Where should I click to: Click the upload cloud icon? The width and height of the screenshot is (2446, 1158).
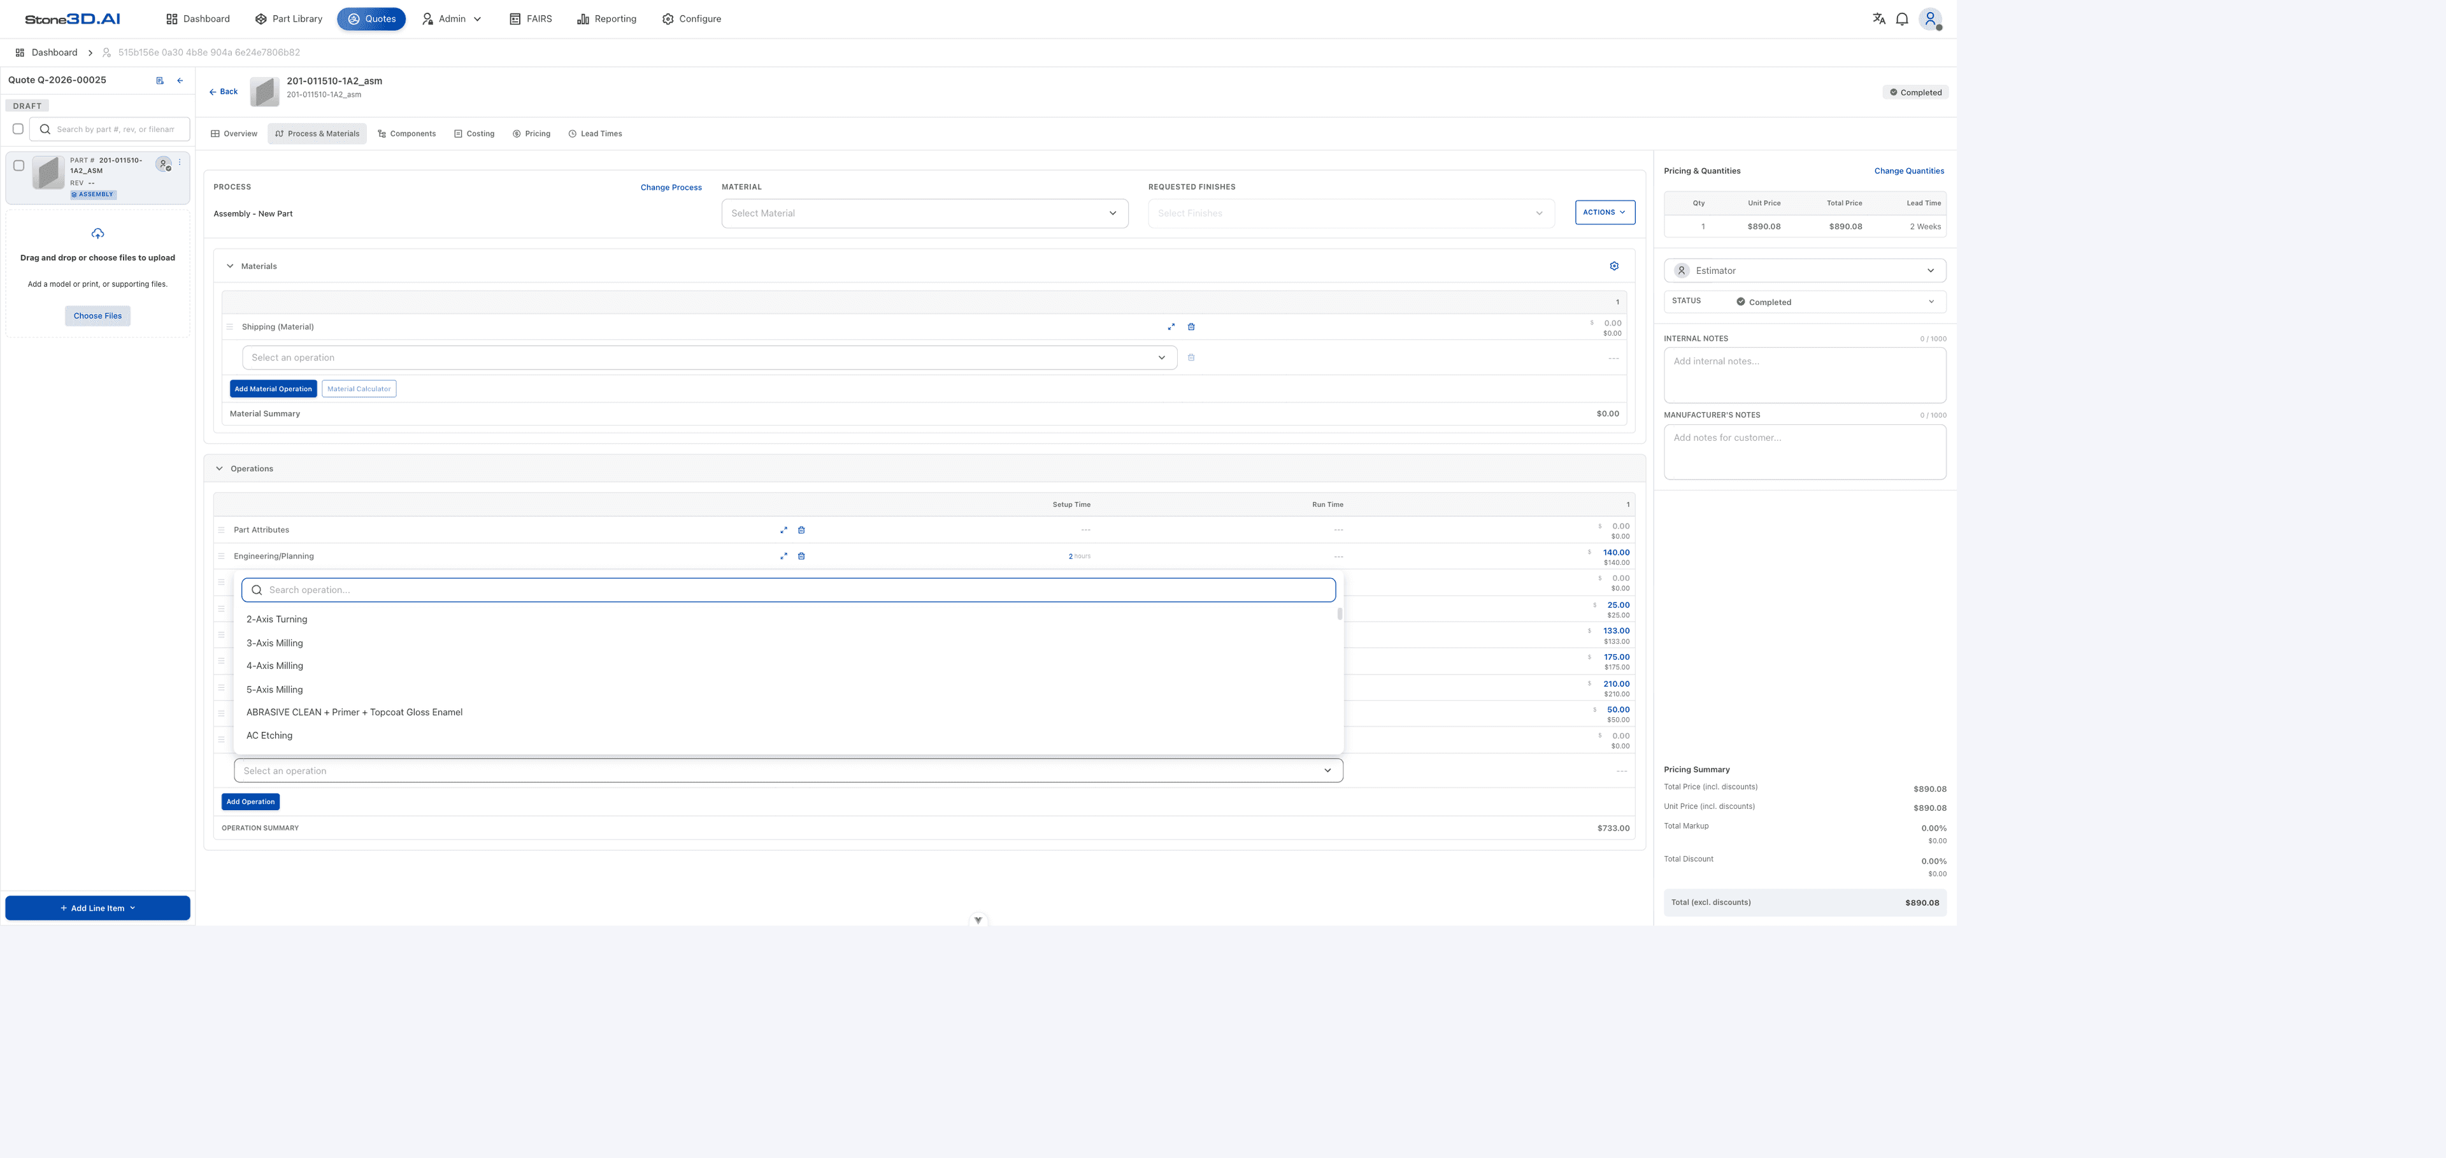click(98, 234)
